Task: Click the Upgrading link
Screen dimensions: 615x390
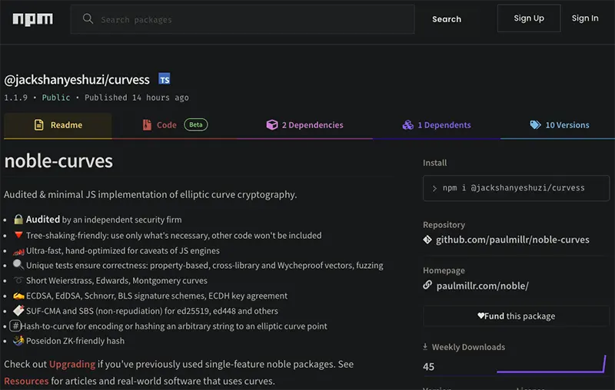Action: [x=72, y=364]
